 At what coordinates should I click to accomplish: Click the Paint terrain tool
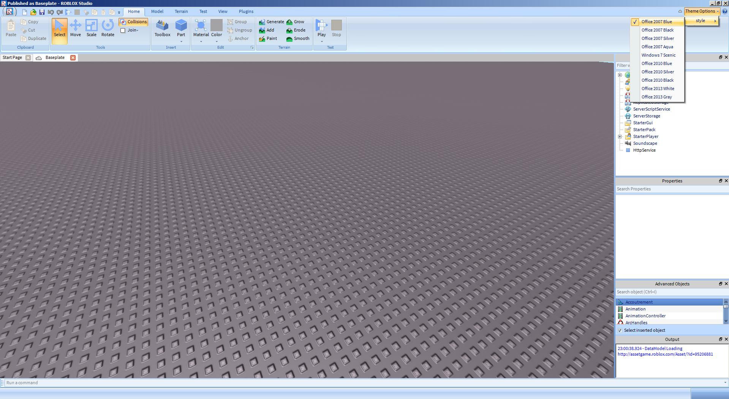coord(268,39)
